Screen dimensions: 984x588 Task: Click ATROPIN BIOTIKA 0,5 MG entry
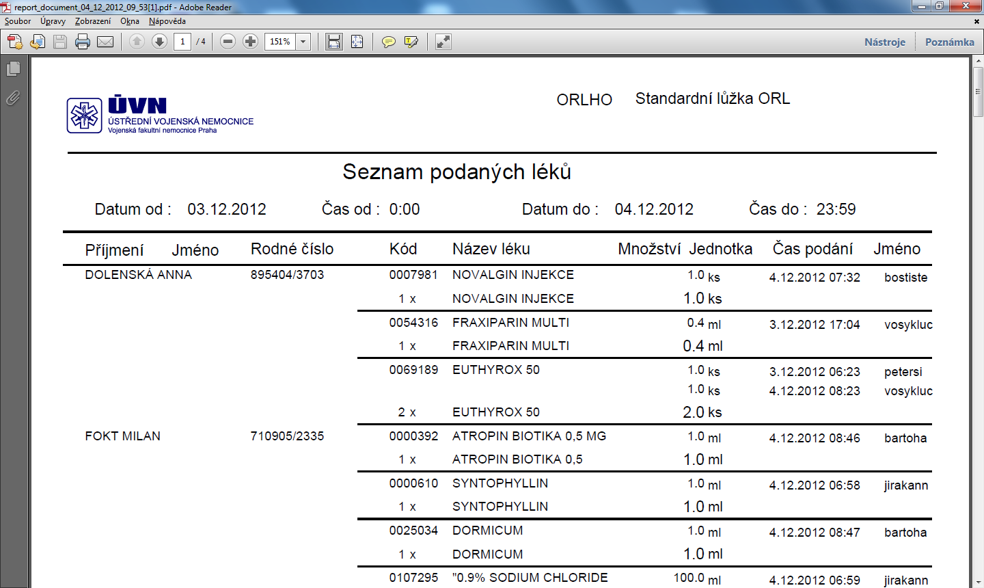[529, 436]
